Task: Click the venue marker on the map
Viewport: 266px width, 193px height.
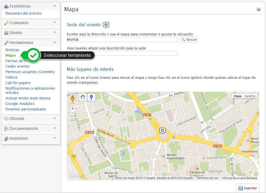Action: point(162,131)
